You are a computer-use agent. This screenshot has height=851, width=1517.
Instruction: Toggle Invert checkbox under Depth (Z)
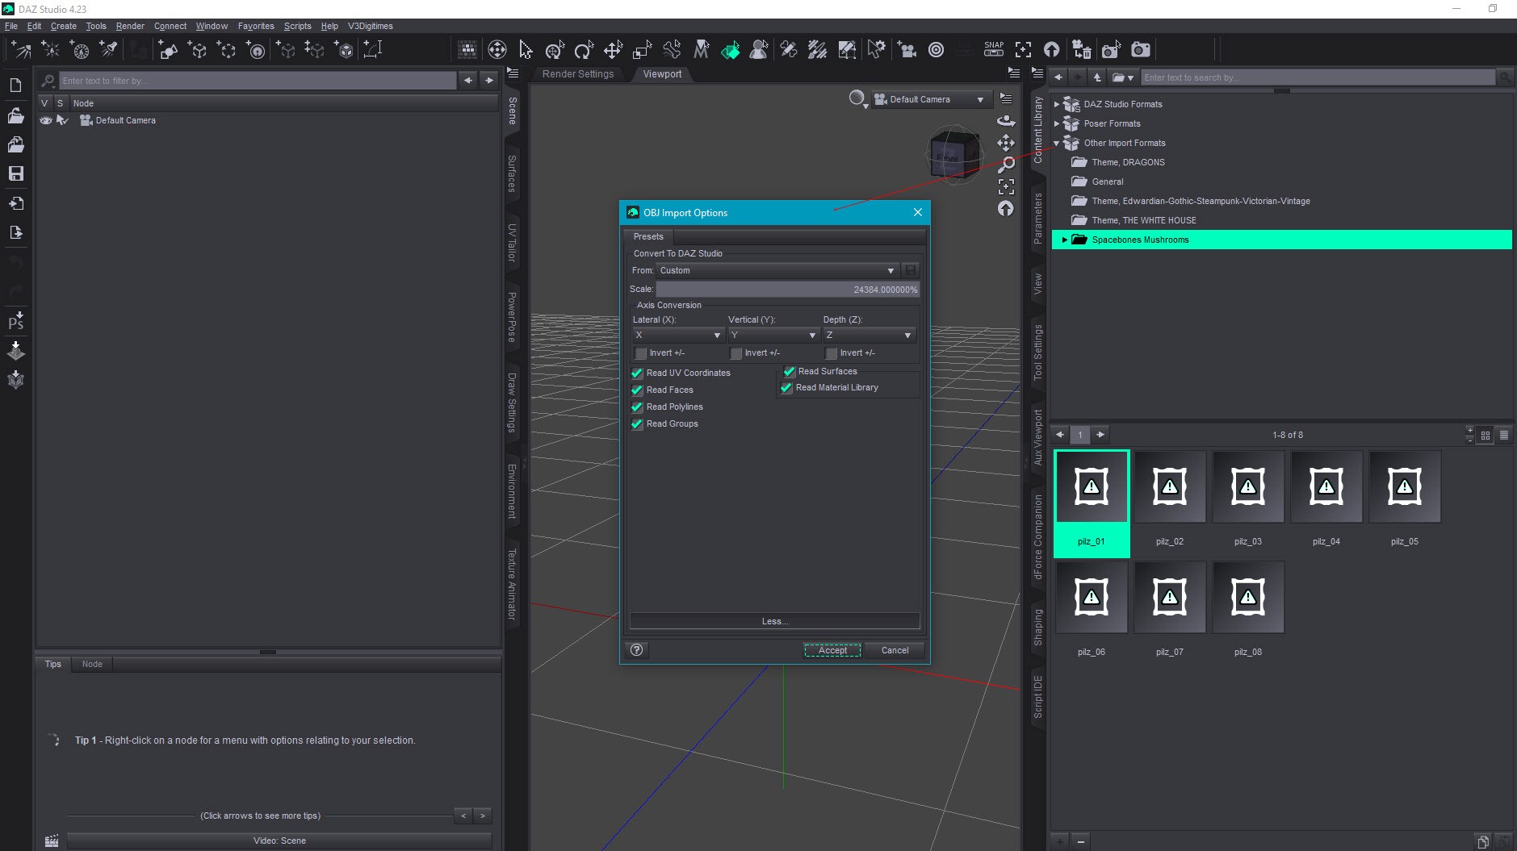pyautogui.click(x=831, y=353)
